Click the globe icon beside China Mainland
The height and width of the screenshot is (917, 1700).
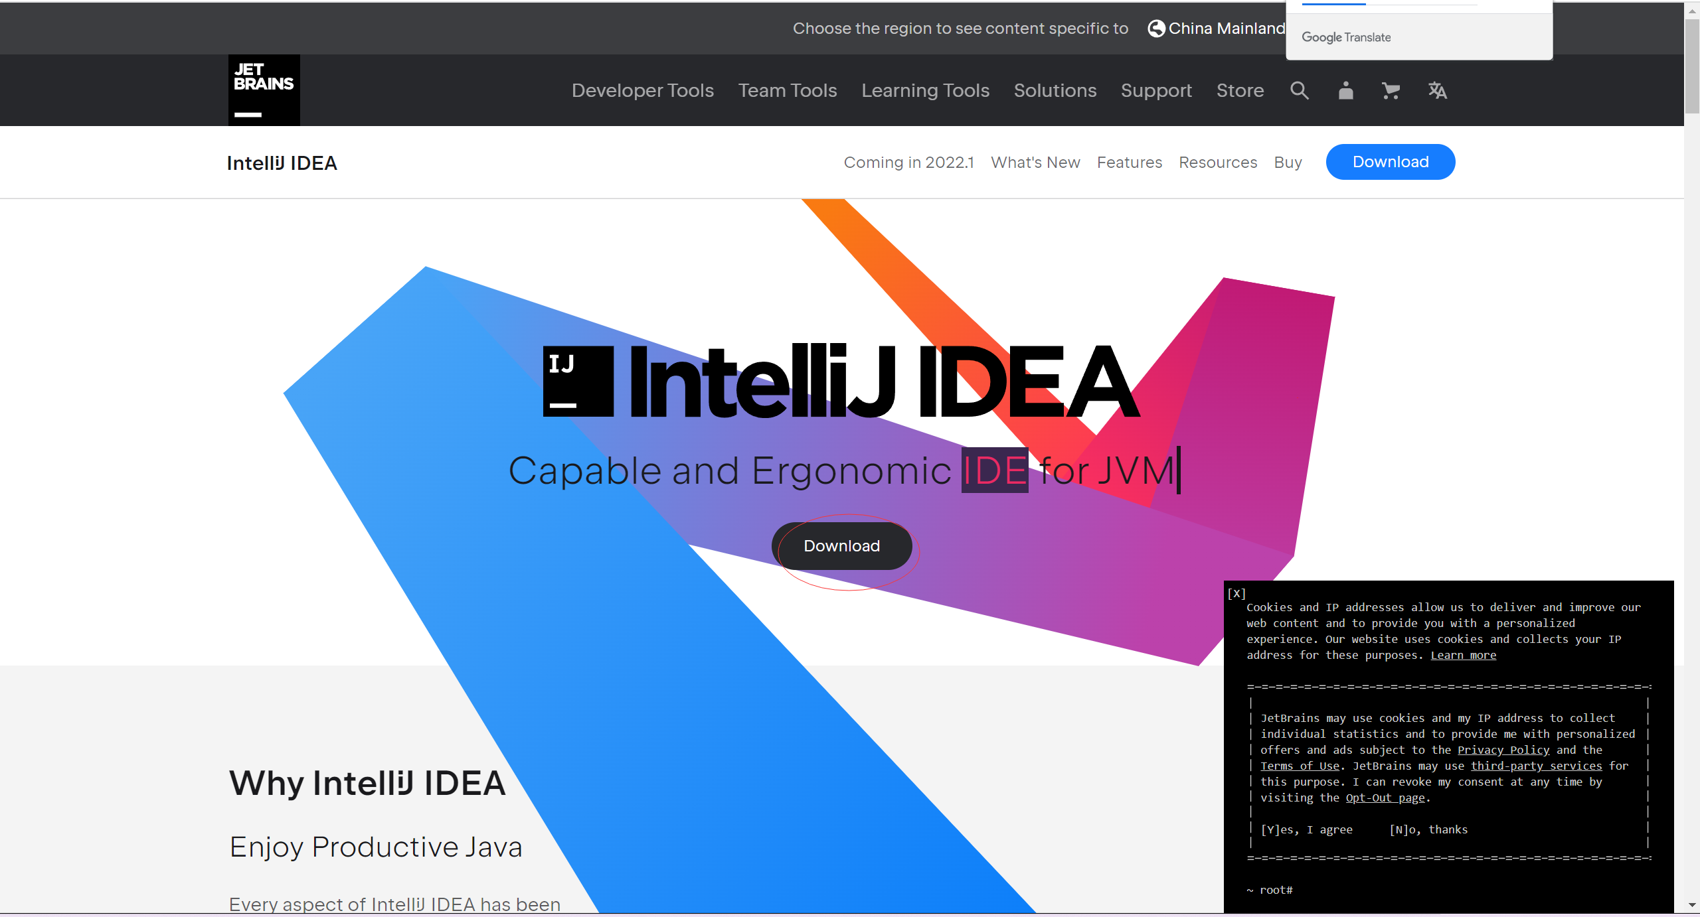point(1156,29)
